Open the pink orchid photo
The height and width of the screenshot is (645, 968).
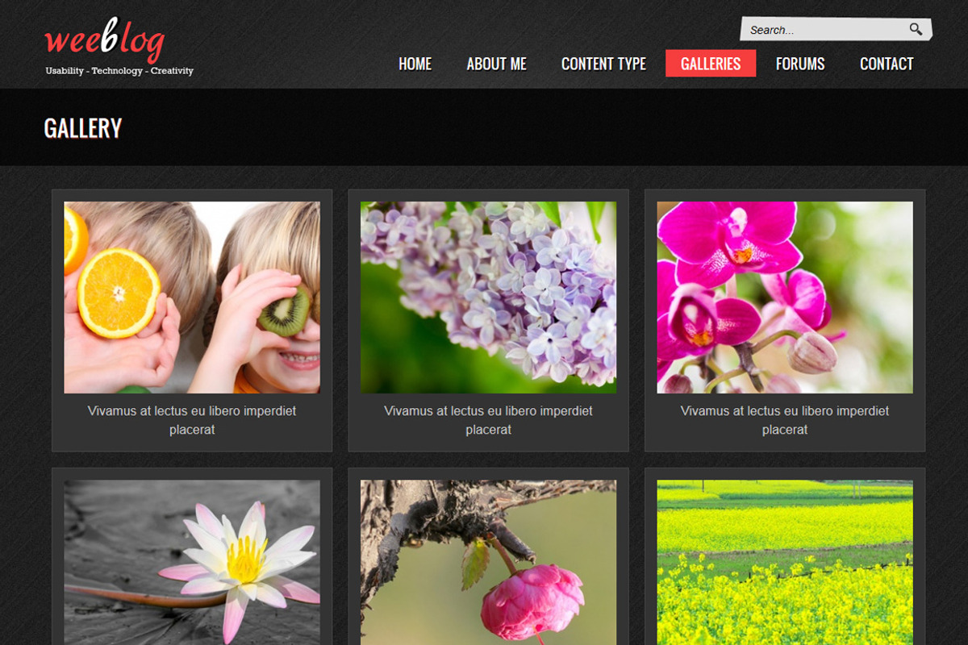[785, 298]
